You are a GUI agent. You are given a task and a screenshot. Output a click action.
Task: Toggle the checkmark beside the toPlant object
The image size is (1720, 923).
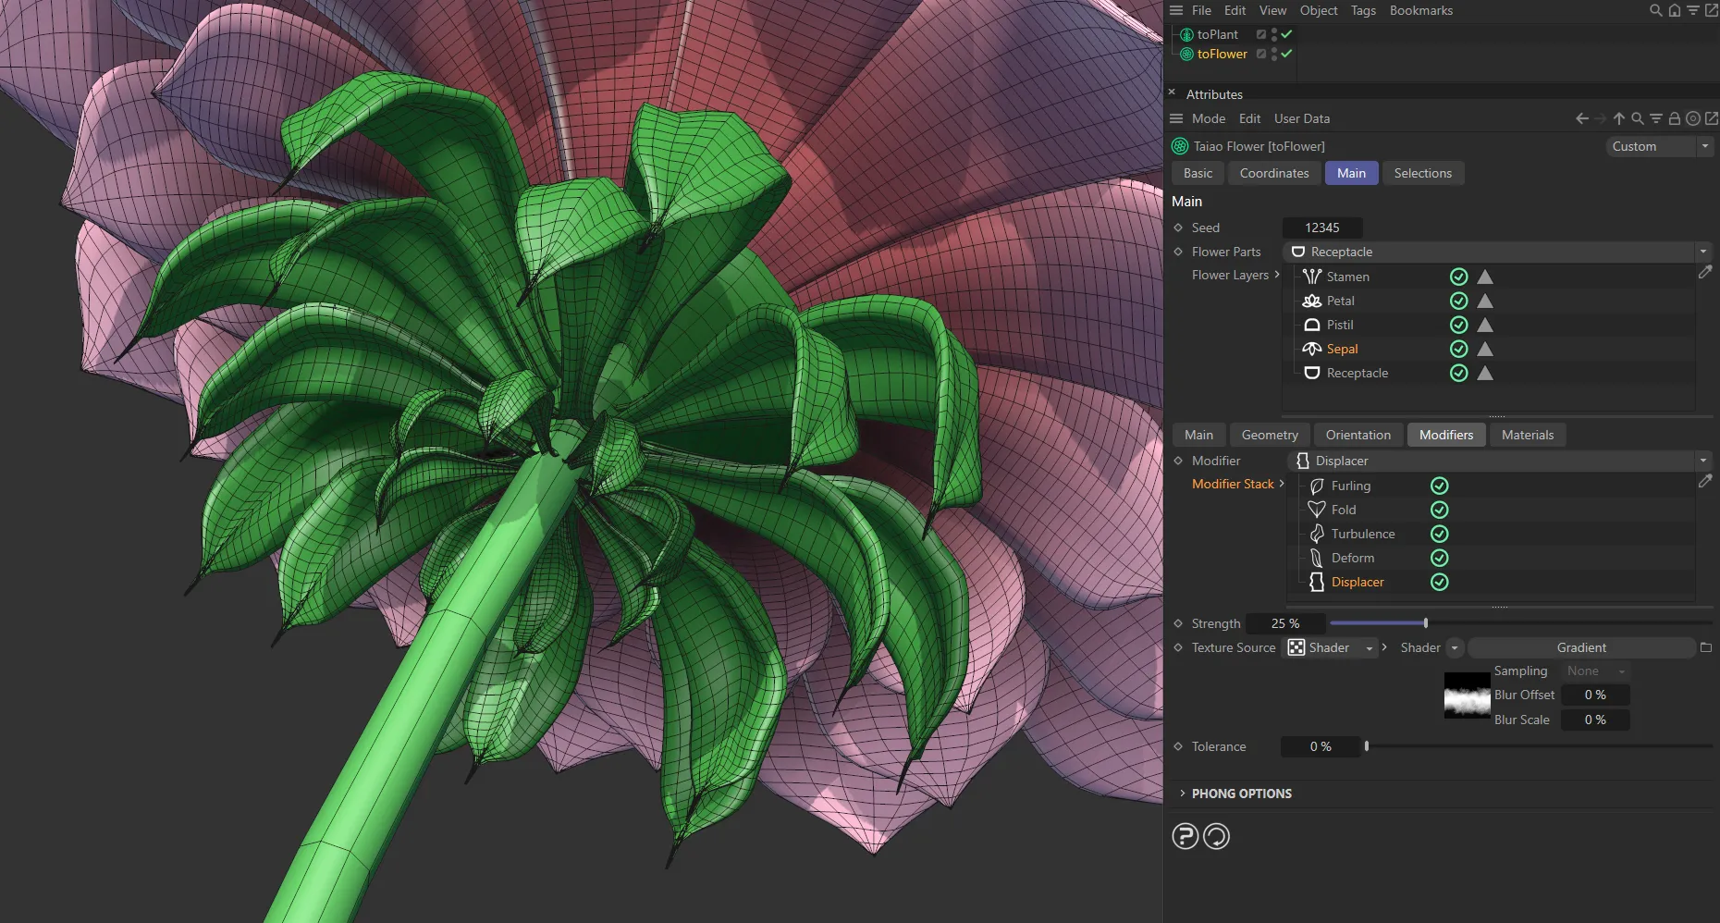click(1285, 34)
